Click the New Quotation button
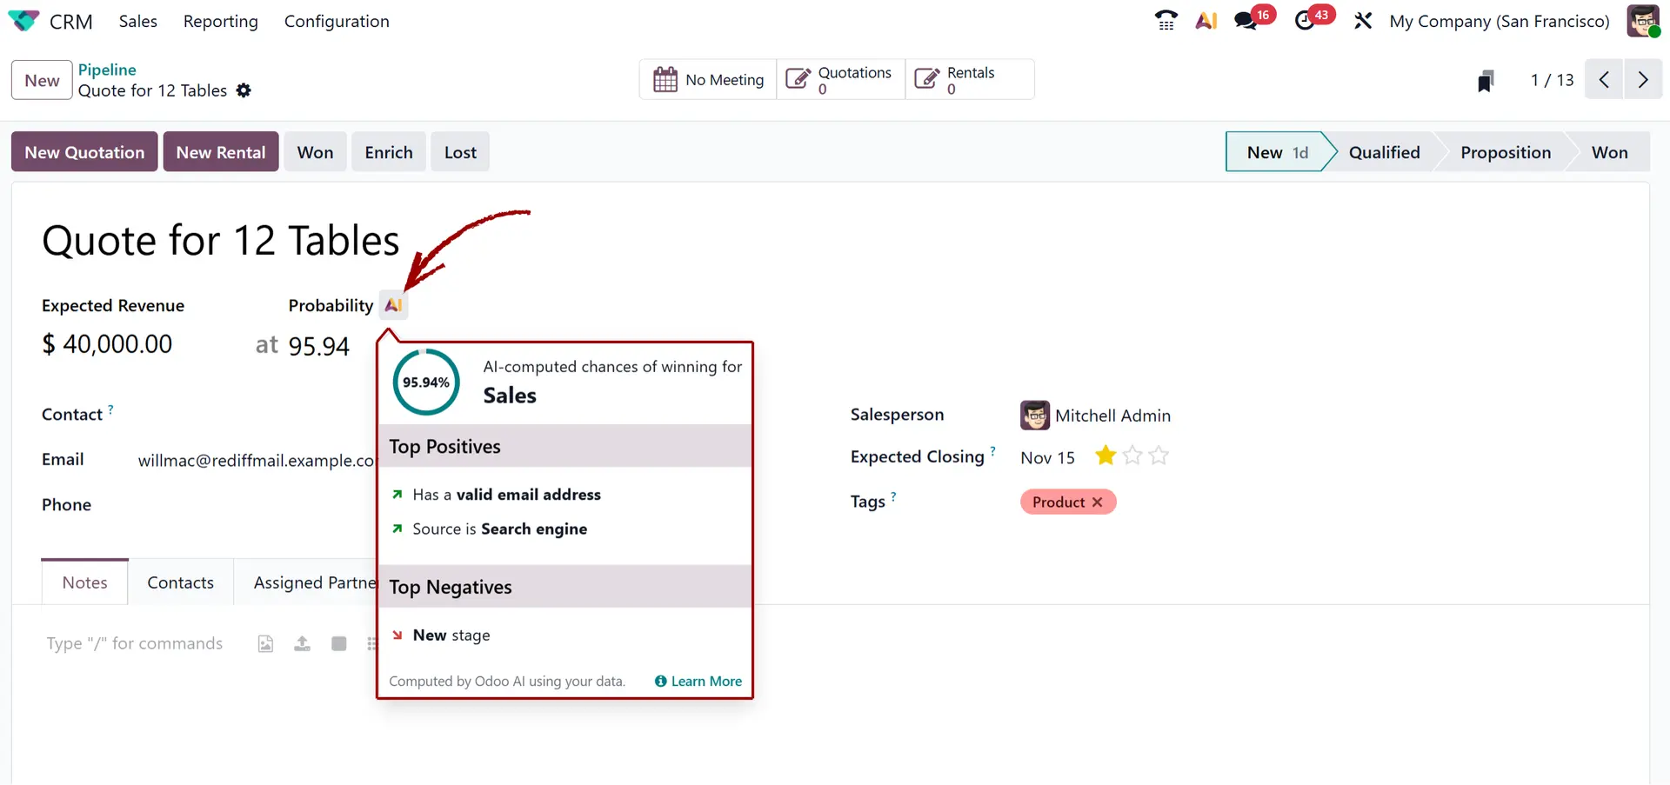Image resolution: width=1670 pixels, height=785 pixels. click(83, 151)
